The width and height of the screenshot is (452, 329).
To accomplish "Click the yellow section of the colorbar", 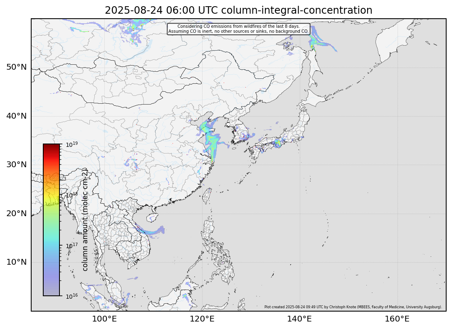I will pyautogui.click(x=51, y=195).
